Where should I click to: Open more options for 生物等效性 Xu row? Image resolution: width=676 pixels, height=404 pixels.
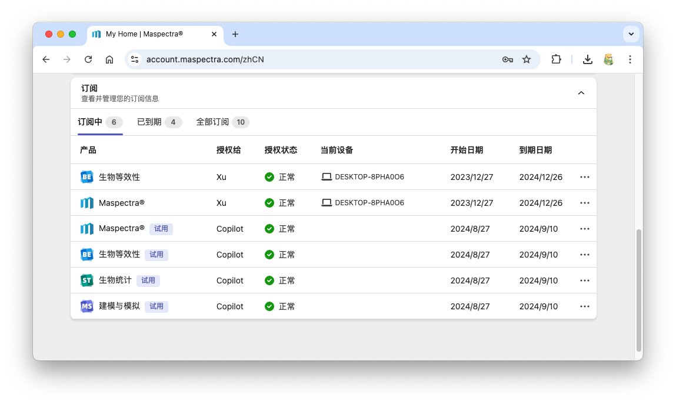point(585,177)
